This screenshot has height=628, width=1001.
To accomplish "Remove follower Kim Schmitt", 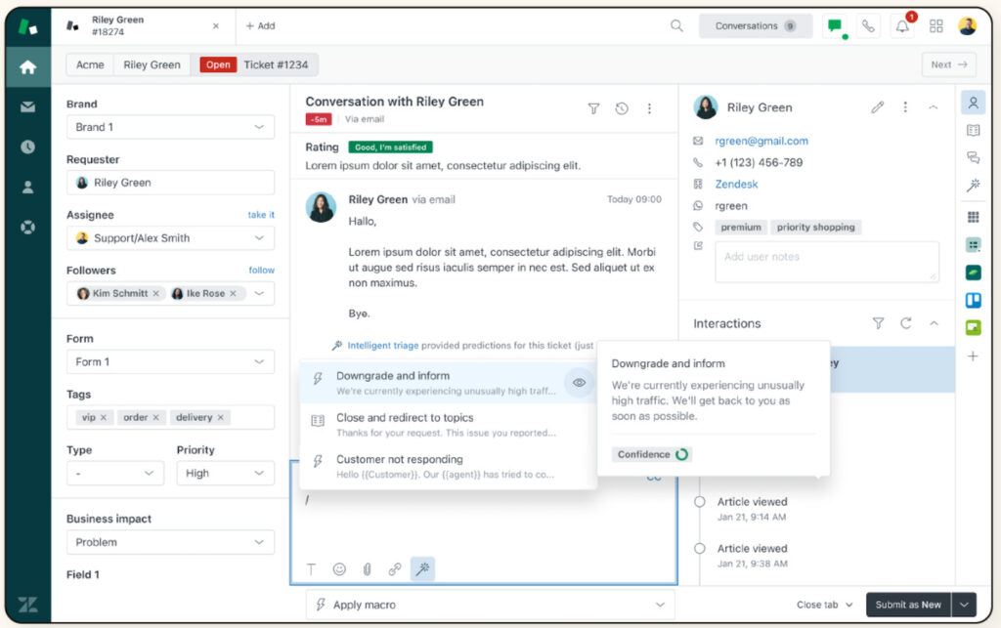I will click(x=155, y=293).
